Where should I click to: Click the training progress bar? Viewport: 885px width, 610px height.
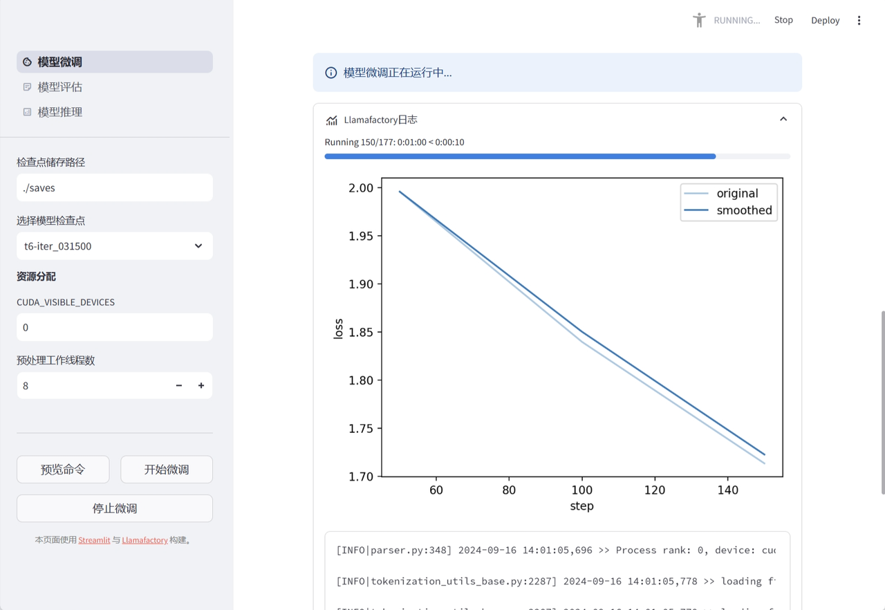coord(557,157)
